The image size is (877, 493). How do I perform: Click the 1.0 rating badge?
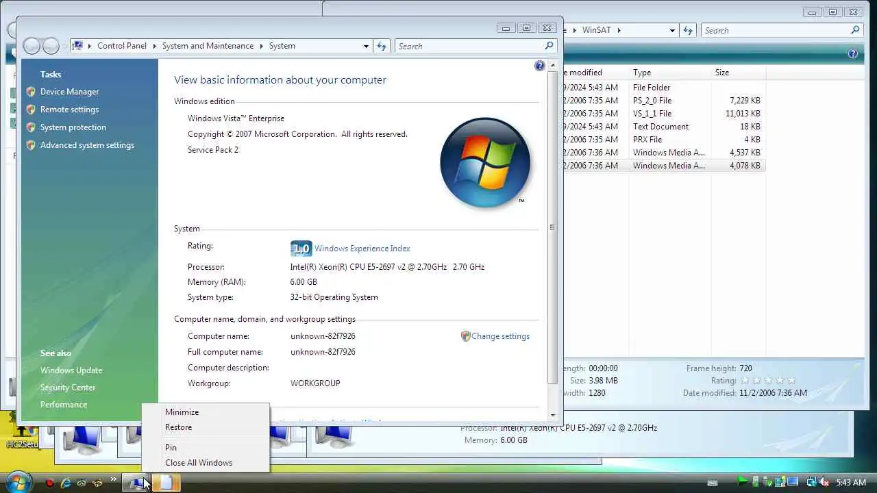[301, 249]
